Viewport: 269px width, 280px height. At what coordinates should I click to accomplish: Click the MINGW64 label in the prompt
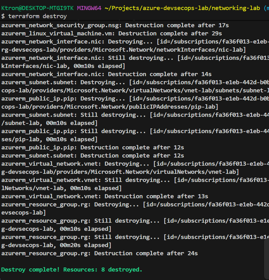tap(89, 8)
